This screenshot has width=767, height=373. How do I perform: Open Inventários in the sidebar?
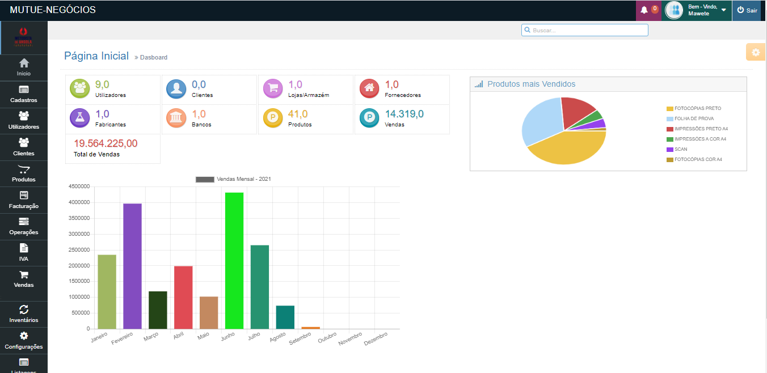click(x=24, y=313)
